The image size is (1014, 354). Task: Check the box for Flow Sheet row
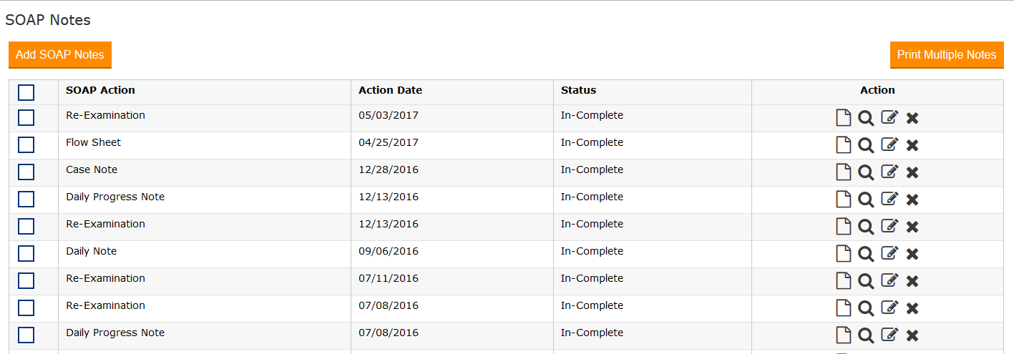point(26,145)
